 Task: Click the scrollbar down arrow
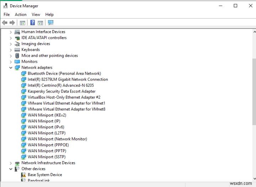point(254,178)
